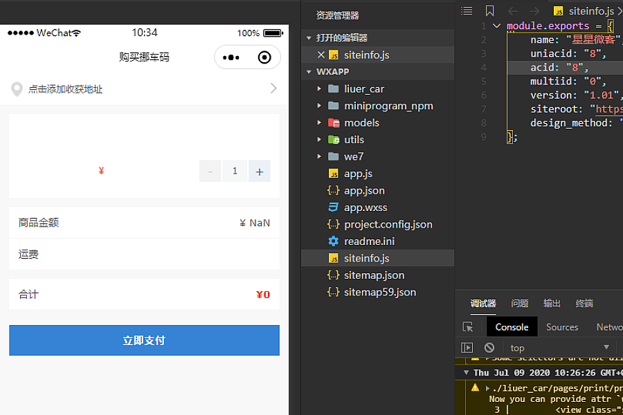
Task: Open readme.ini file
Action: click(x=369, y=241)
